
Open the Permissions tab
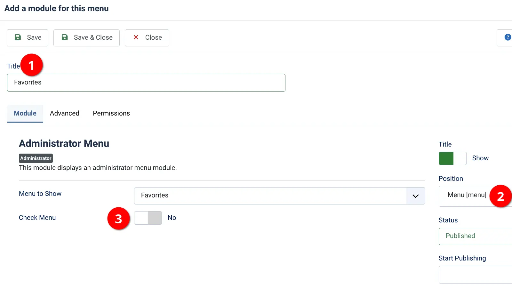pyautogui.click(x=111, y=113)
